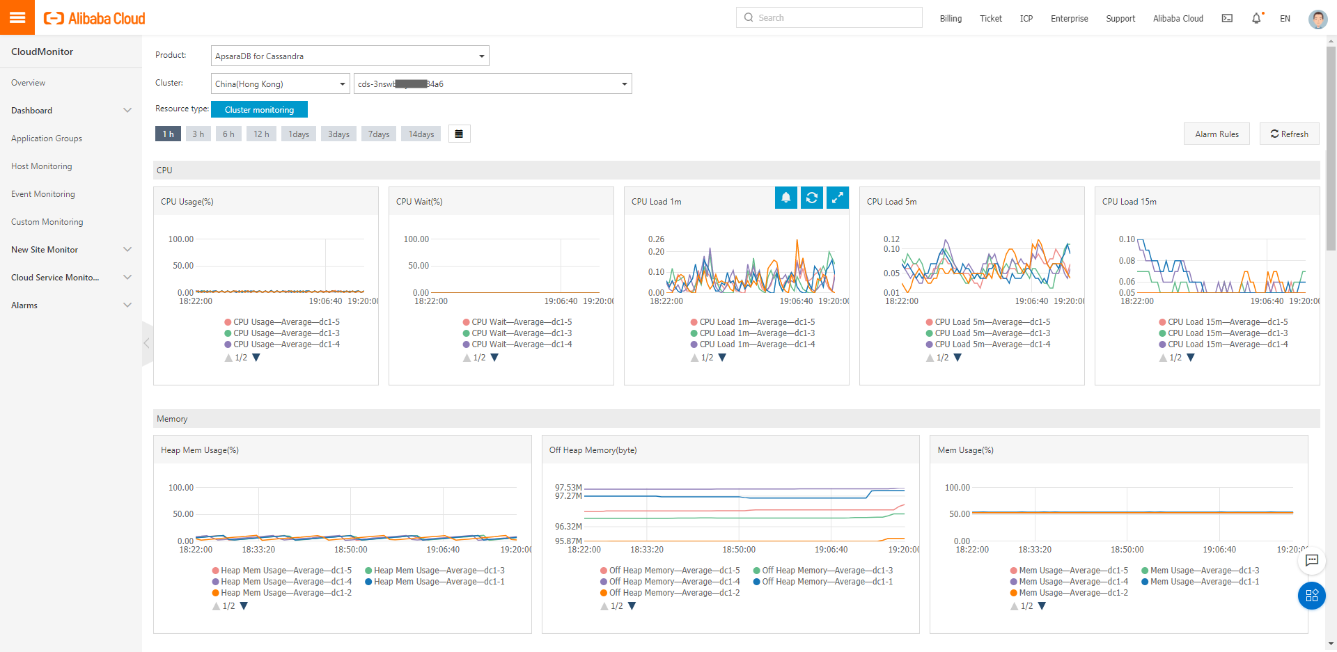The width and height of the screenshot is (1337, 652).
Task: Select the Cluster monitoring resource type
Action: point(259,109)
